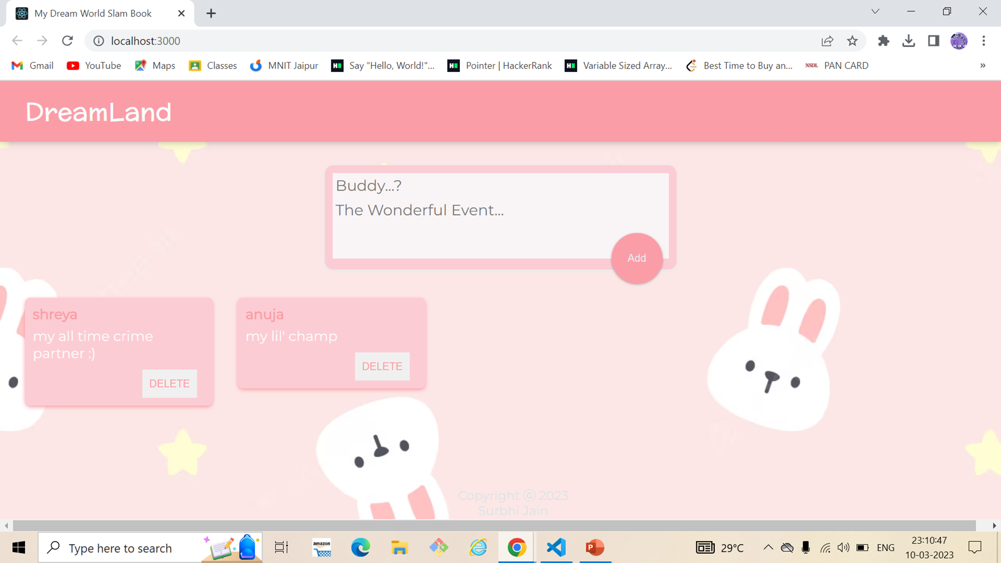Screen dimensions: 1001x563
Task: Open the Pointer | HackerRank bookmark
Action: coord(498,65)
